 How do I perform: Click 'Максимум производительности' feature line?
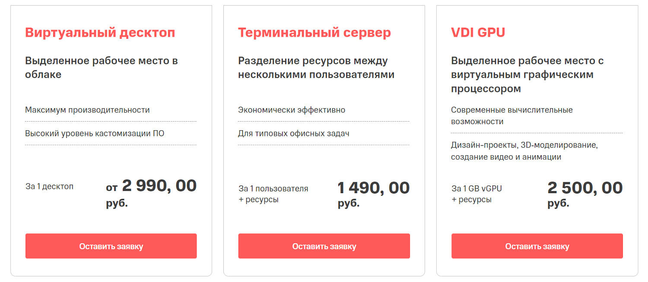click(87, 110)
